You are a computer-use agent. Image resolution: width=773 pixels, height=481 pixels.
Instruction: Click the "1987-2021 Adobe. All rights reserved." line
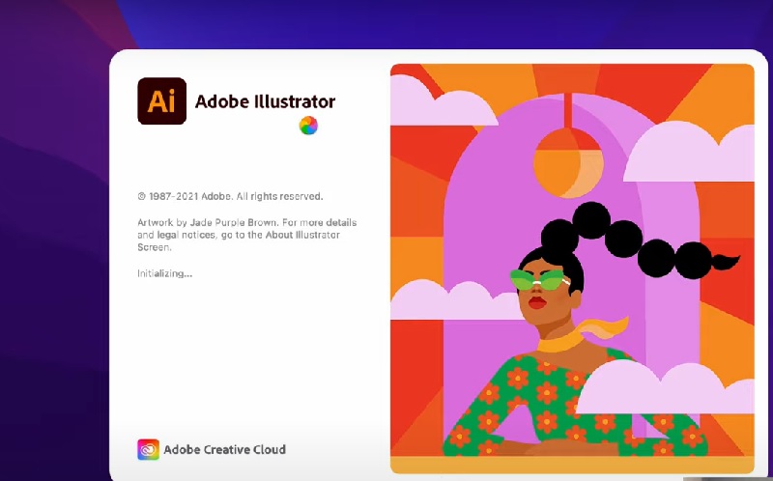(230, 196)
